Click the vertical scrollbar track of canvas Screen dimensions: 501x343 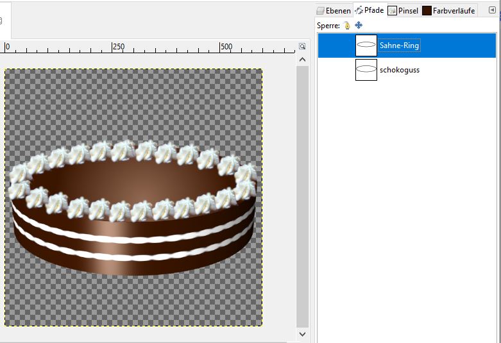[x=302, y=192]
